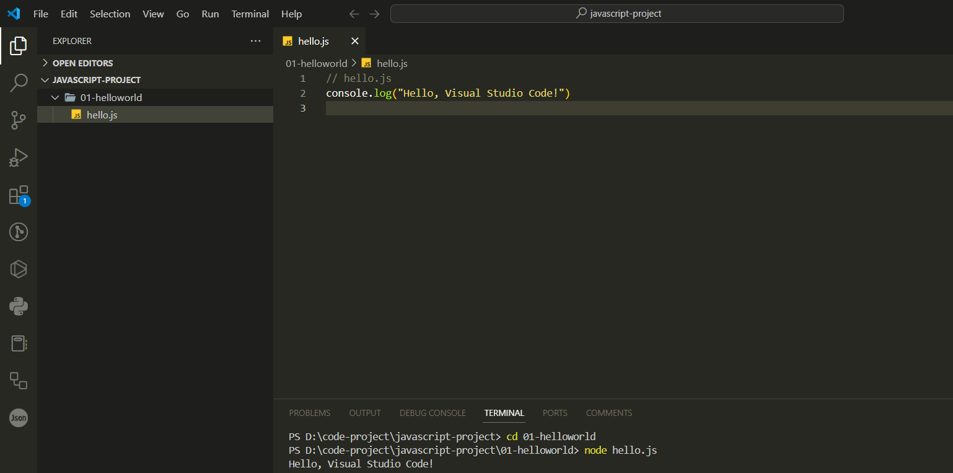Open Explorer's more actions ellipsis

[x=256, y=41]
